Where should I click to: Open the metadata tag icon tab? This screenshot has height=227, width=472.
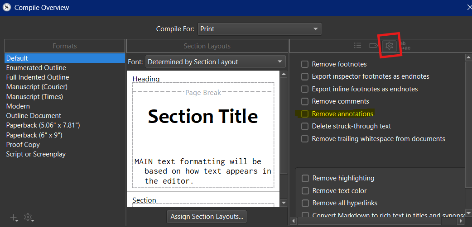373,46
